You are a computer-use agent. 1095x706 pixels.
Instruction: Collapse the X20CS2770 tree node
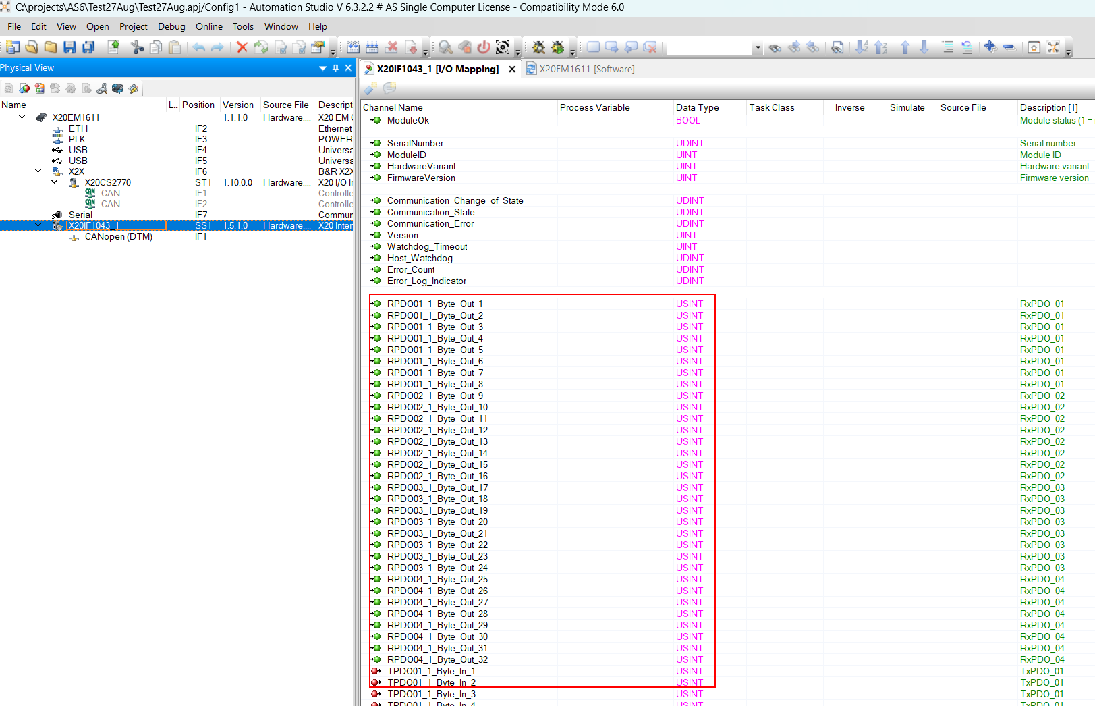[55, 182]
